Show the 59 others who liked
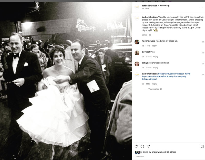The width and height of the screenshot is (205, 160). pyautogui.click(x=171, y=152)
